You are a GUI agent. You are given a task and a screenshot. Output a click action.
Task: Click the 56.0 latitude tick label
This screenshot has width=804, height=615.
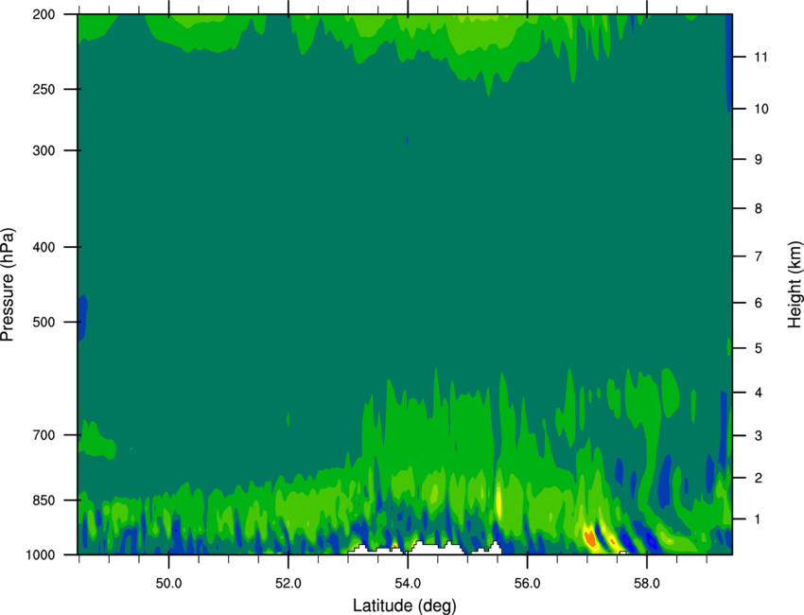[527, 584]
